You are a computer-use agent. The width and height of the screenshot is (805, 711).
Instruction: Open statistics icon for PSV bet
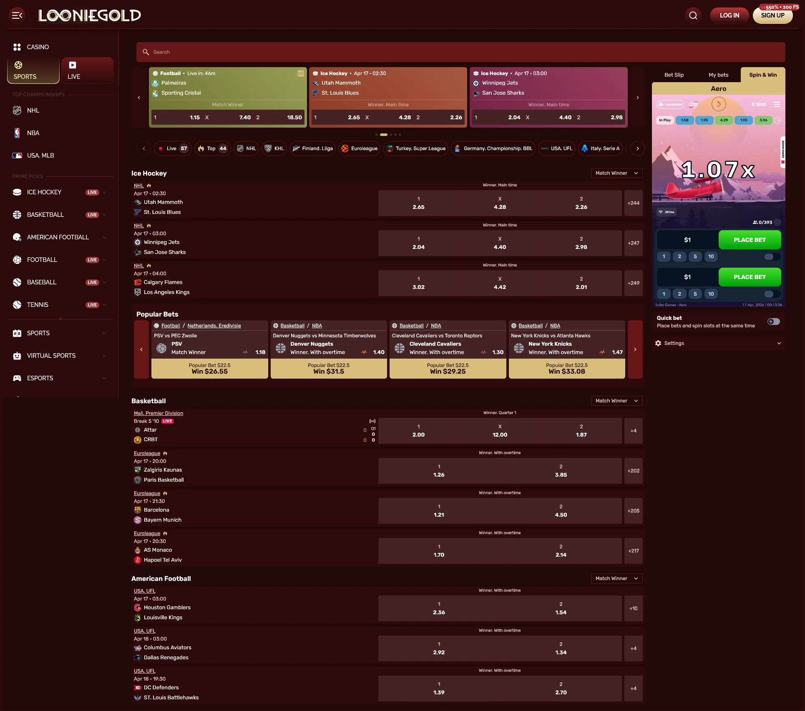(x=245, y=352)
